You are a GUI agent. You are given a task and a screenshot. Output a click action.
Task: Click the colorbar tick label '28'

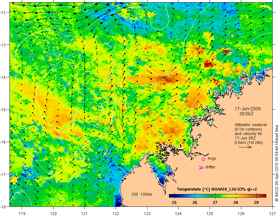pos(236,203)
